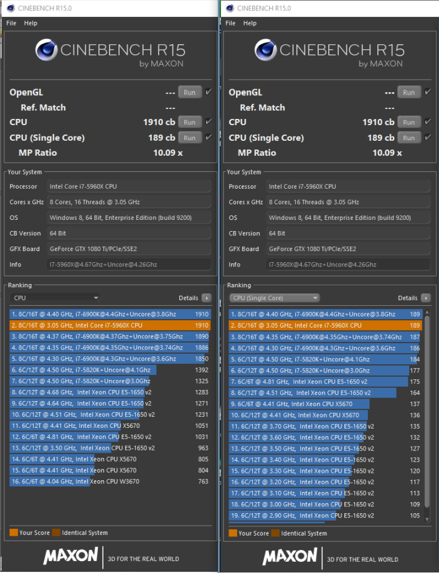Run CPU test in right window

(x=408, y=122)
